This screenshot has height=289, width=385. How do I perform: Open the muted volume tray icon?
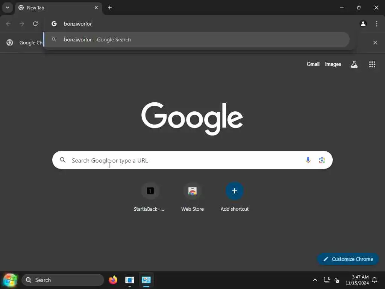click(336, 280)
